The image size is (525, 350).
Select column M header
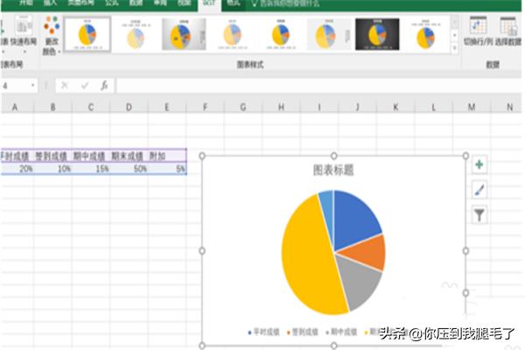472,107
